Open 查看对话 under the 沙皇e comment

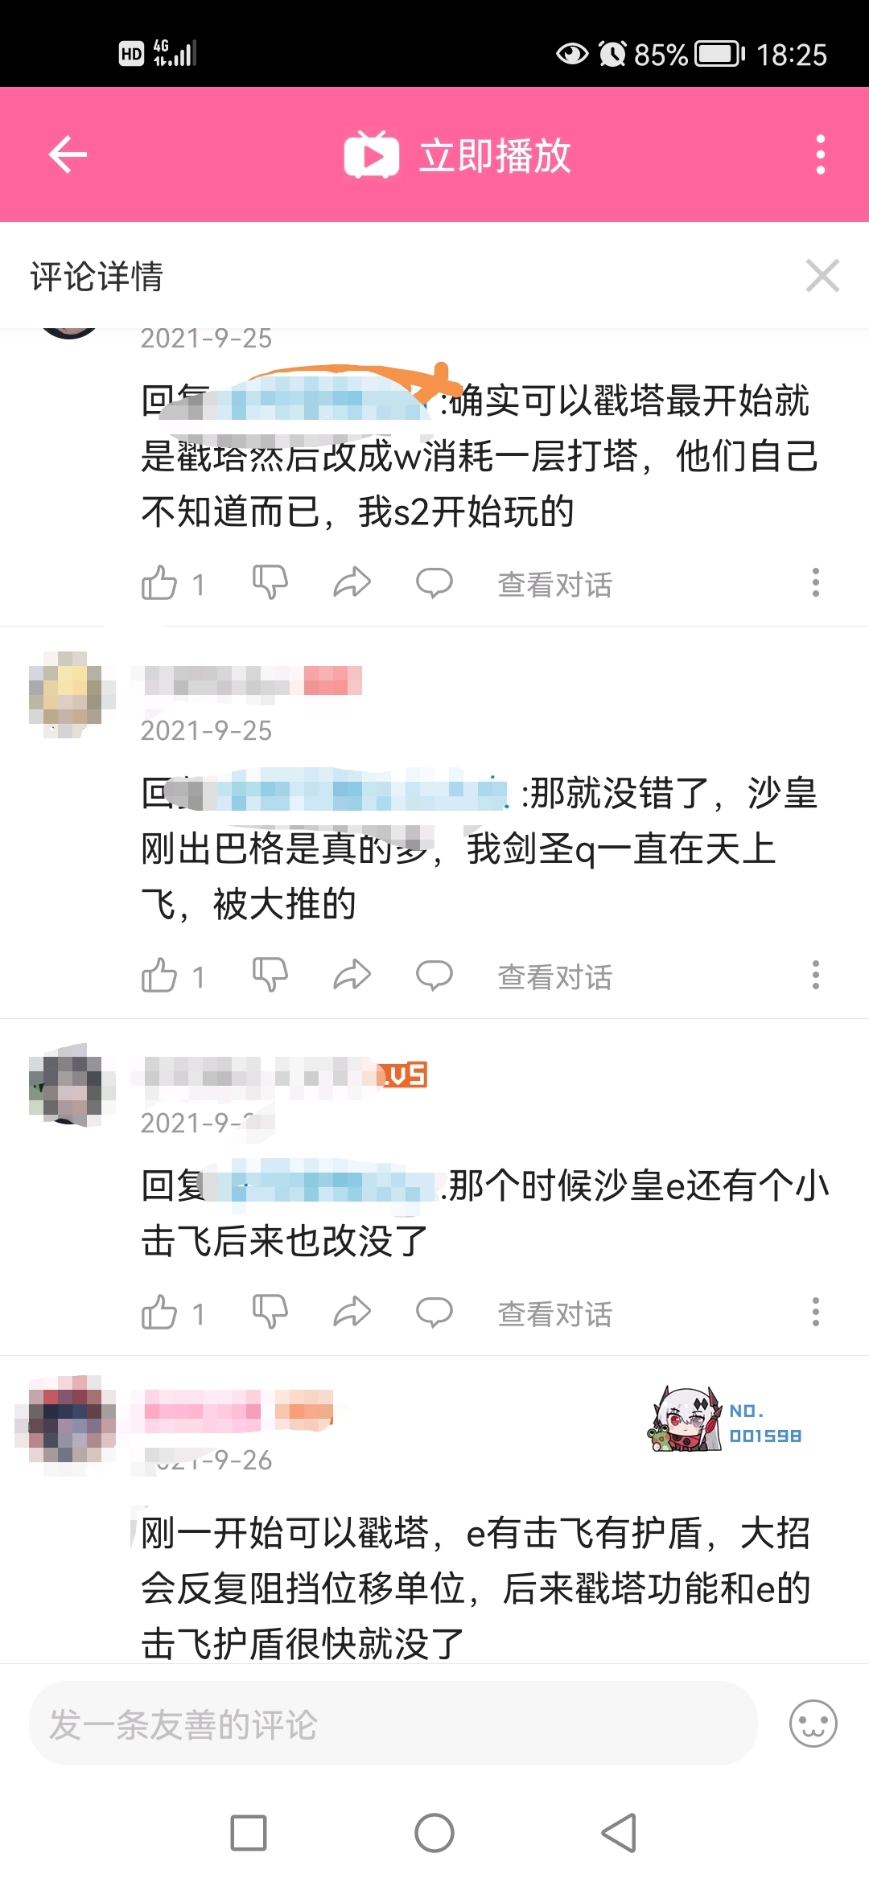555,1314
